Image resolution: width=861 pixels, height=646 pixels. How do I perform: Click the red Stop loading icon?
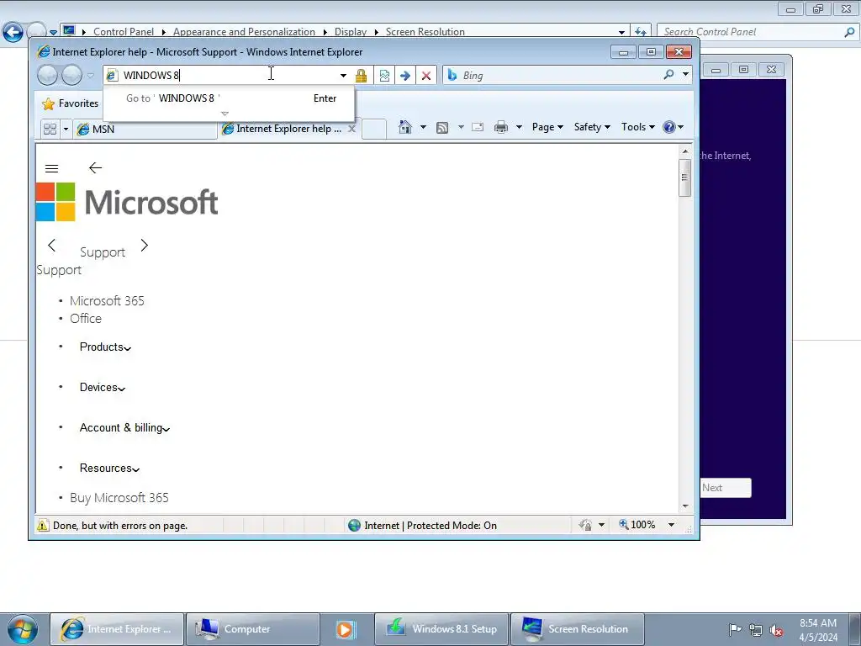click(x=426, y=75)
